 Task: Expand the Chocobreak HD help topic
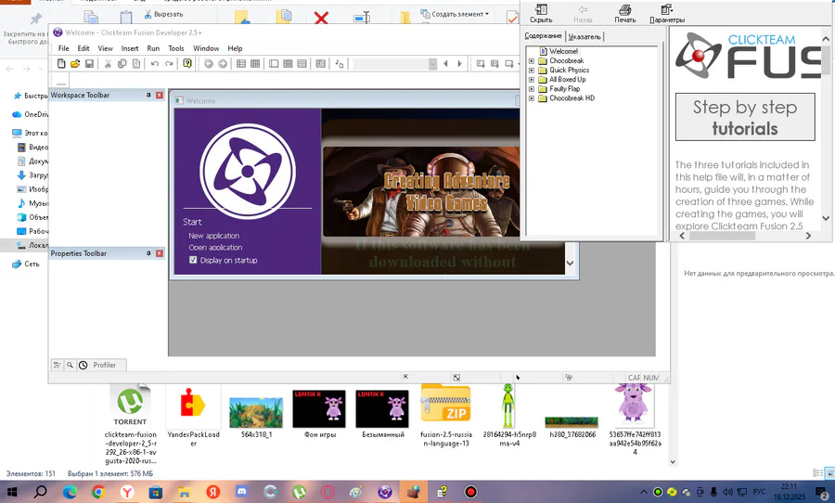531,98
